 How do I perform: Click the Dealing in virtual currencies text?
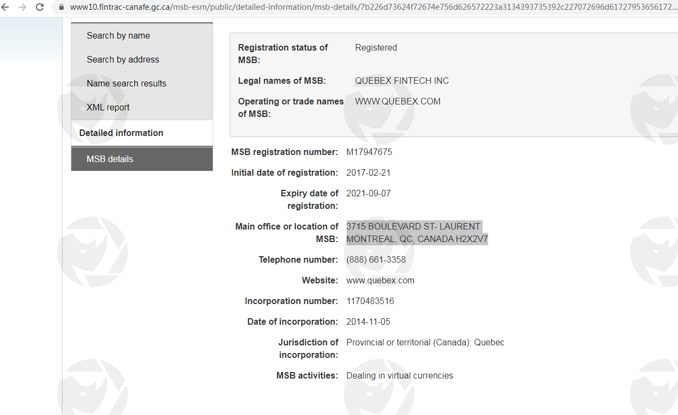click(x=399, y=375)
